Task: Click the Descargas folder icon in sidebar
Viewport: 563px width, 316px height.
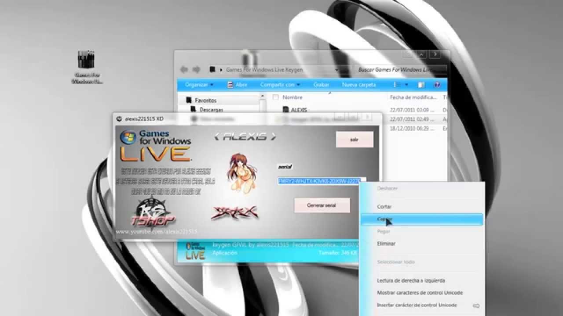Action: [193, 110]
